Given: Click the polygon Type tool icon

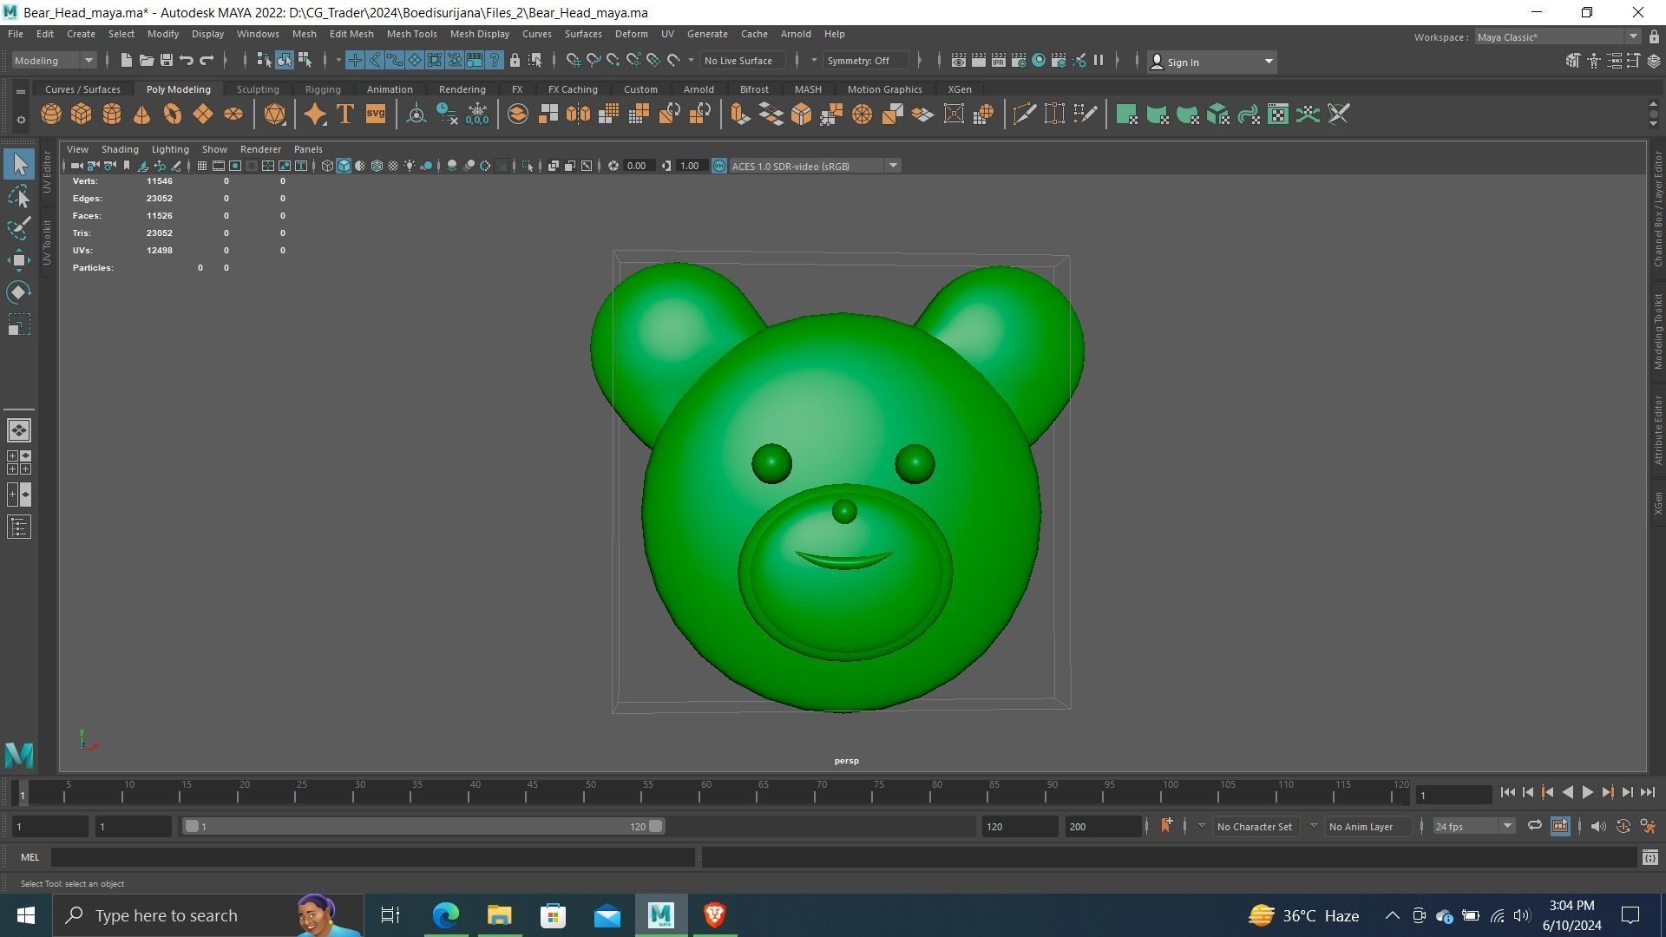Looking at the screenshot, I should [x=345, y=115].
